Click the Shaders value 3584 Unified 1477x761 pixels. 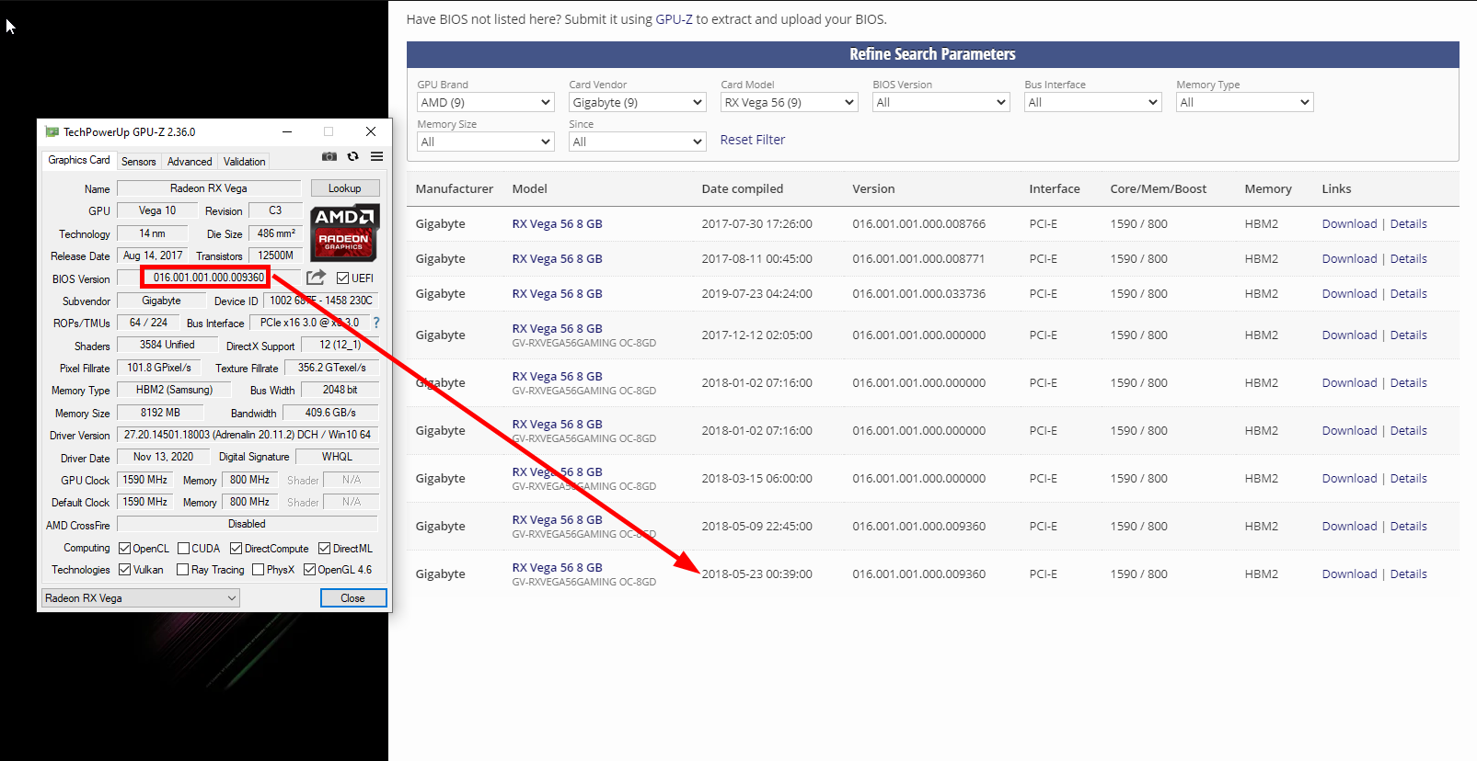coord(167,345)
